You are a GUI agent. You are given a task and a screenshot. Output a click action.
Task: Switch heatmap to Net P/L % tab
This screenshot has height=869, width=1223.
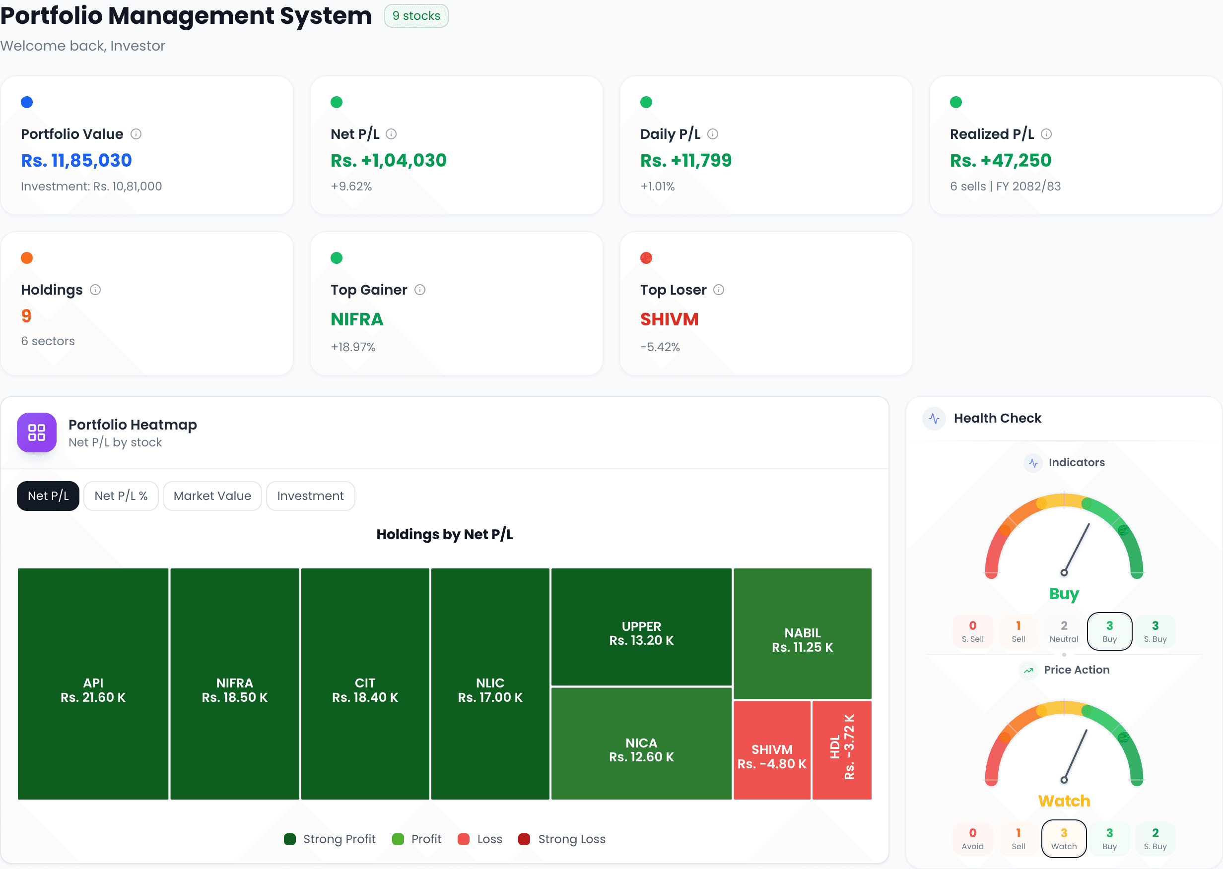(121, 496)
